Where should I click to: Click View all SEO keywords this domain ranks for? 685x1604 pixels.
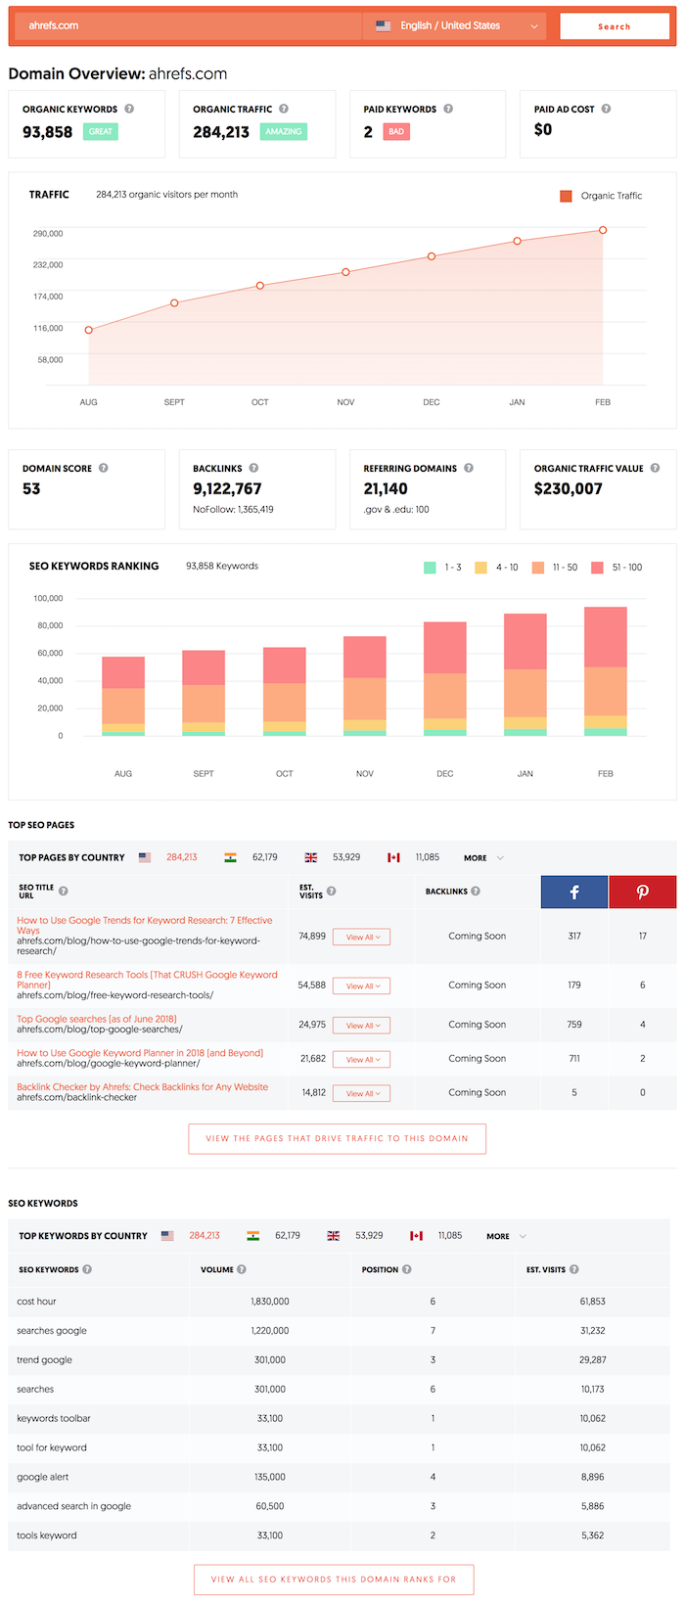click(334, 1580)
